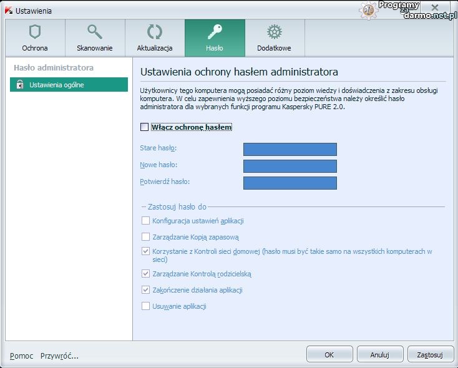Click the Skanowanie magnifier icon
The width and height of the screenshot is (458, 368).
95,32
